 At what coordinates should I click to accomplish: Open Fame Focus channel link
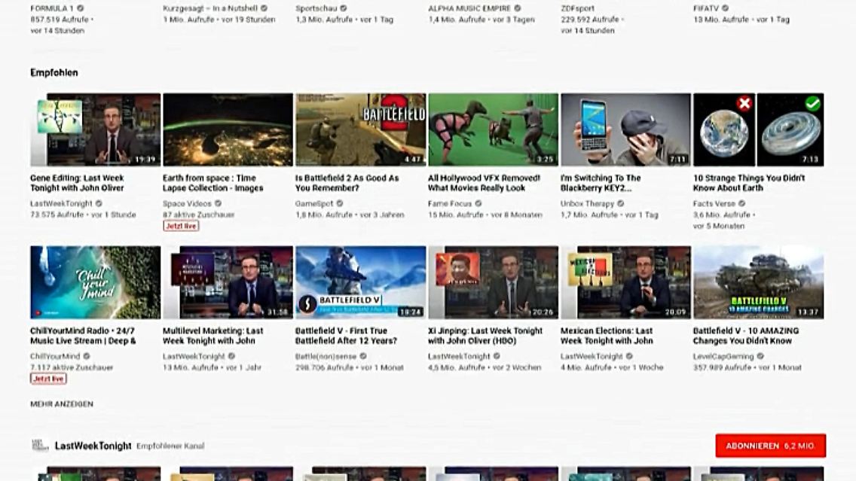click(450, 203)
